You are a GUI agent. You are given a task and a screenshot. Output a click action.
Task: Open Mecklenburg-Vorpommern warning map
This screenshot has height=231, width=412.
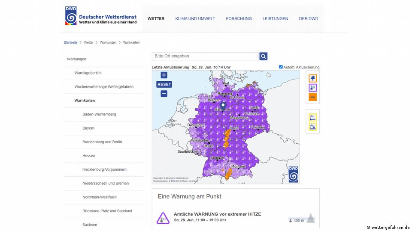104,169
